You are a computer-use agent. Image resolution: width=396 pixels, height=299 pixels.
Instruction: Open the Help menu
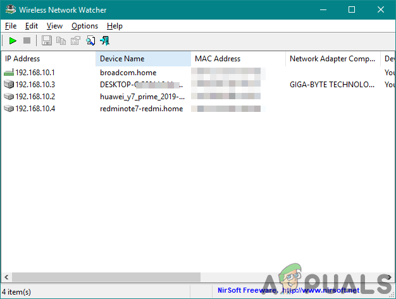pos(114,26)
